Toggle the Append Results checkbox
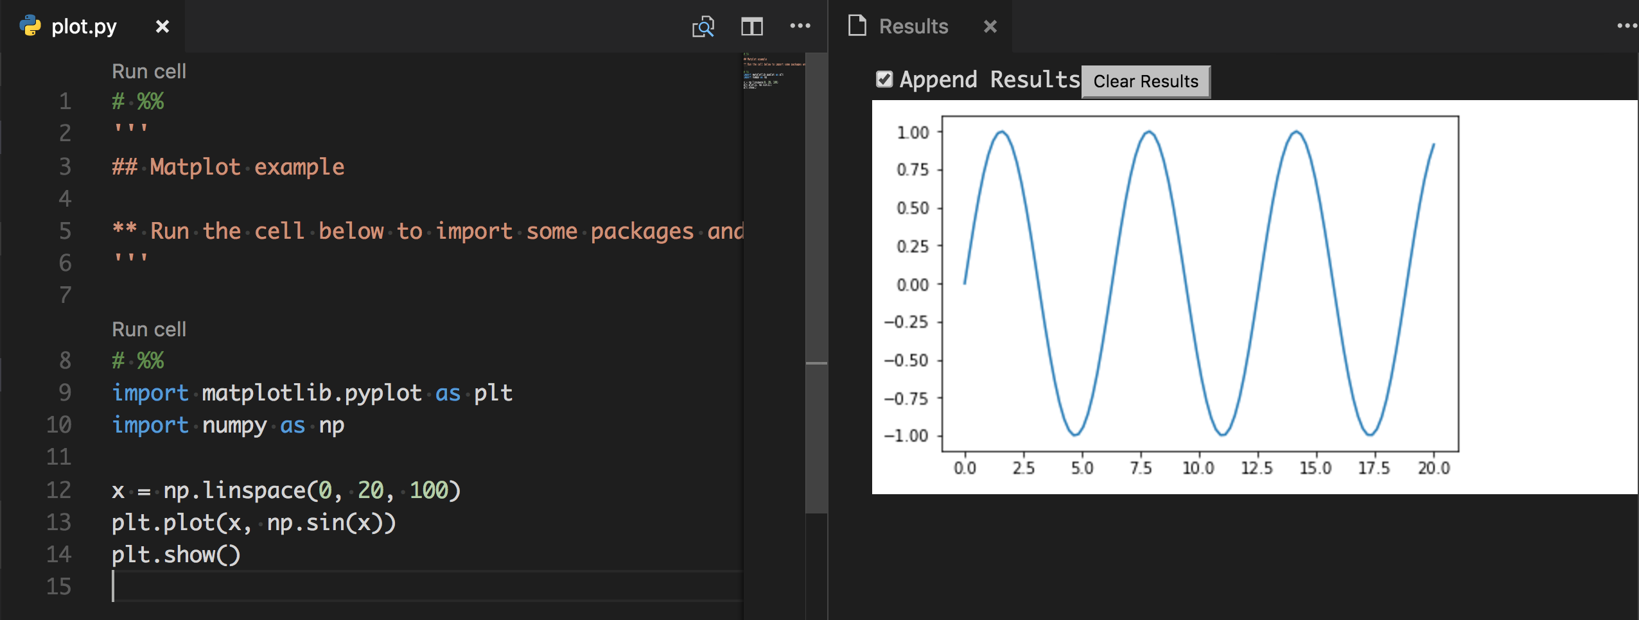This screenshot has width=1639, height=620. 884,80
